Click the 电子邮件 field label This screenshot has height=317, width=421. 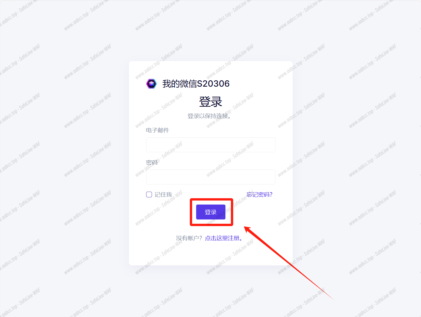point(157,130)
